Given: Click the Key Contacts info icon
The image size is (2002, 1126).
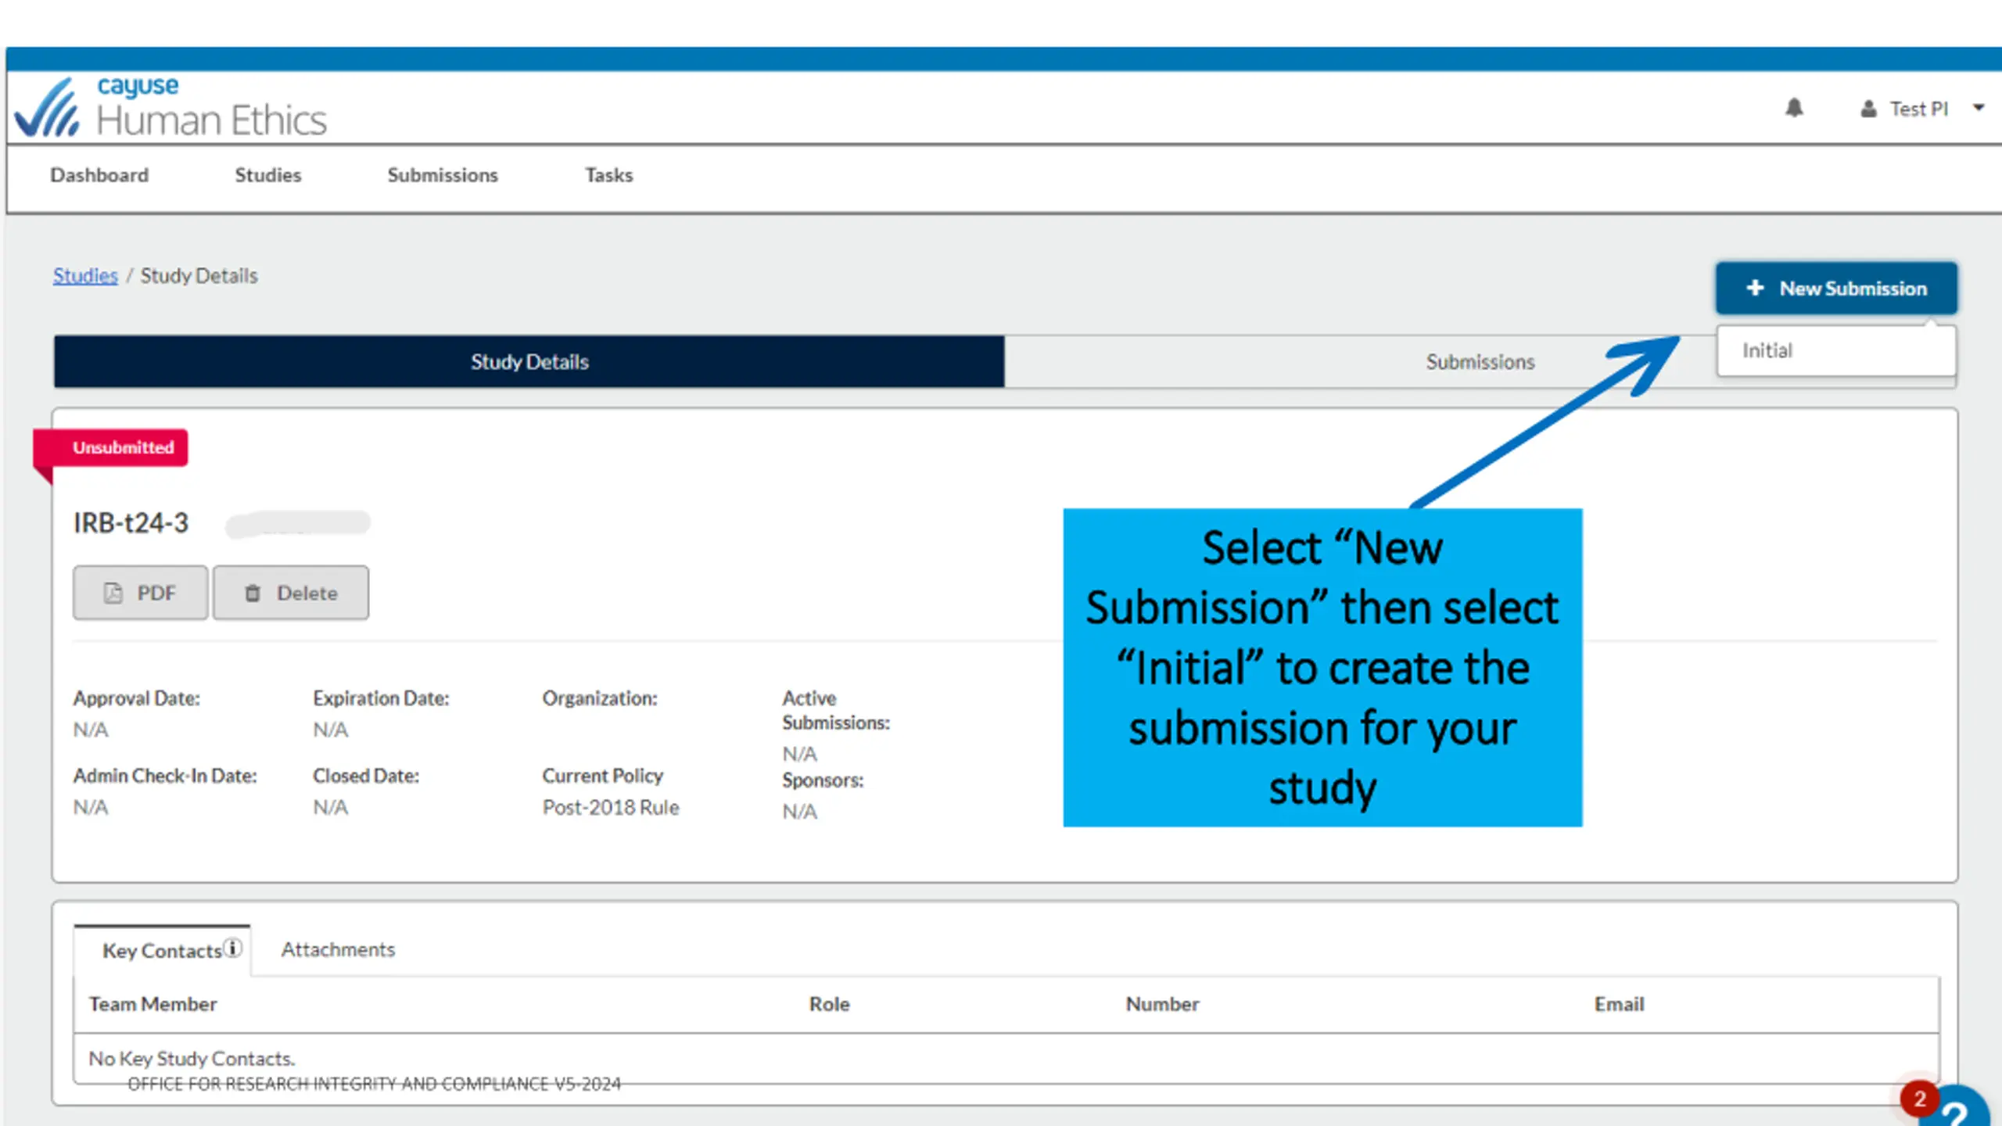Looking at the screenshot, I should pos(233,948).
